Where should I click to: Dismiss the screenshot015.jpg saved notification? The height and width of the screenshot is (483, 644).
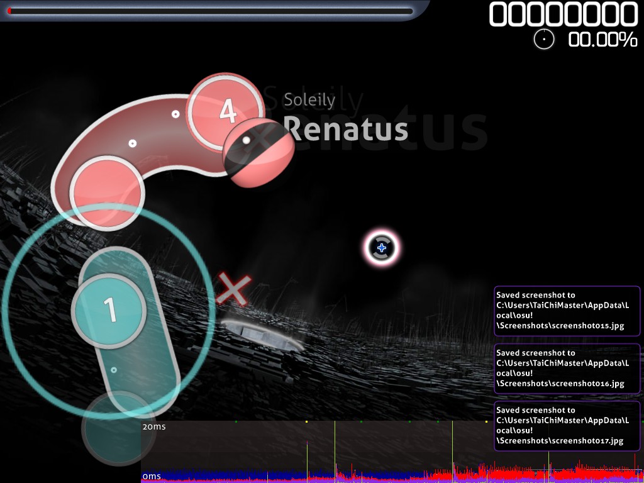(x=567, y=311)
